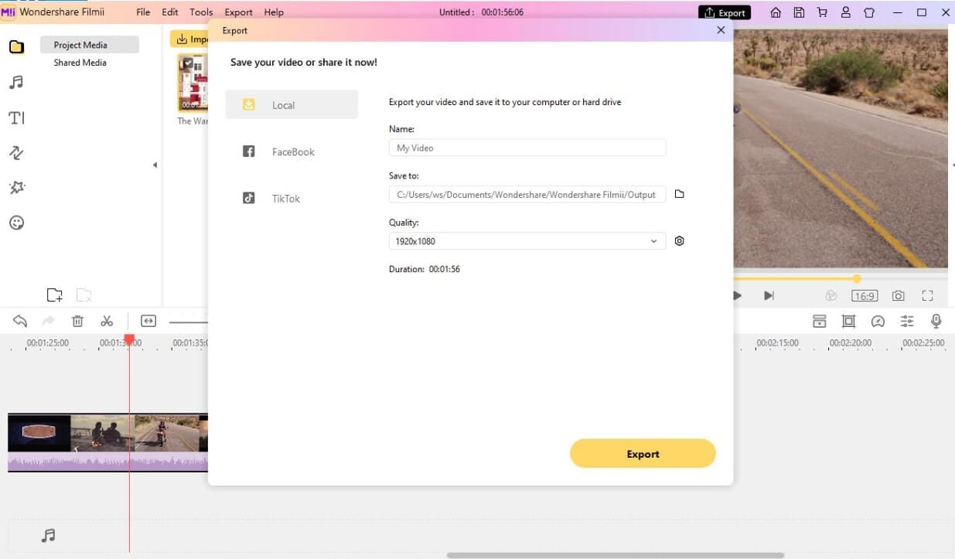The height and width of the screenshot is (559, 955).
Task: Open the Transitions panel icon
Action: click(x=16, y=152)
